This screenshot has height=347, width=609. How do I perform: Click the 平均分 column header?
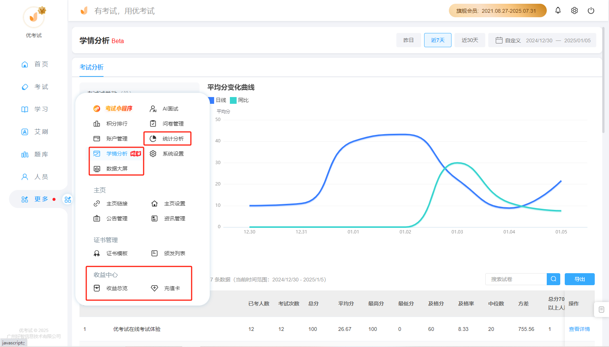(346, 304)
